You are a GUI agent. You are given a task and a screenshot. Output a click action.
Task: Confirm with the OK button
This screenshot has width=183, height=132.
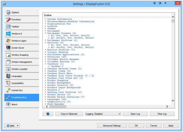coord(136,126)
